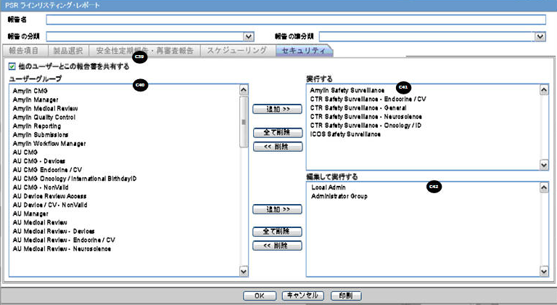Click 編集して実行する list scroll-up arrow

(x=544, y=187)
